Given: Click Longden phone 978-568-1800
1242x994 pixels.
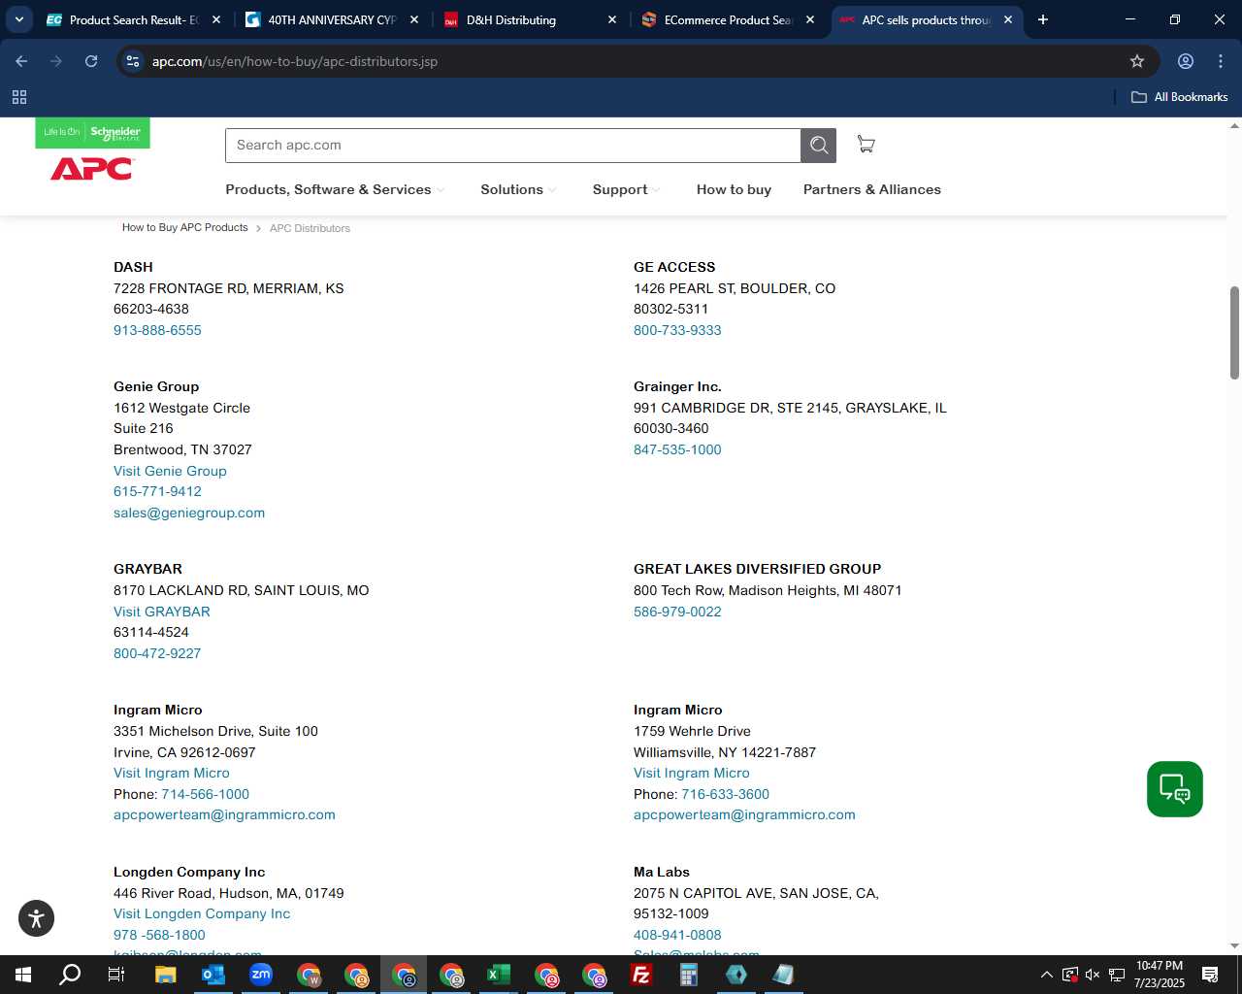Looking at the screenshot, I should point(159,935).
